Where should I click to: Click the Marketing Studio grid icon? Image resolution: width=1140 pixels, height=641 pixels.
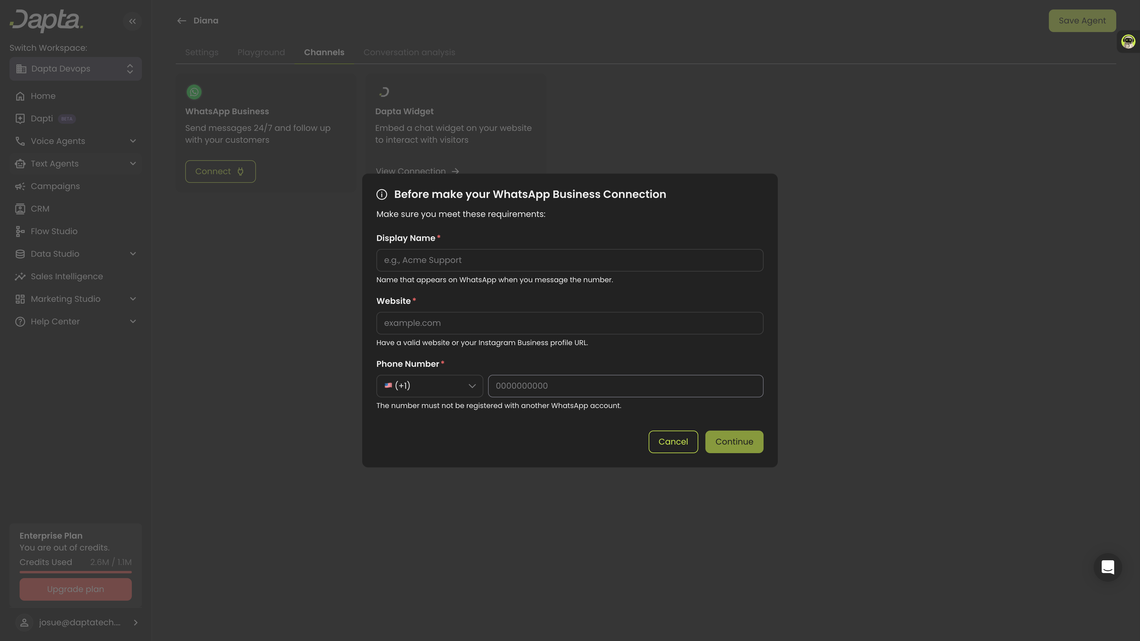point(20,299)
